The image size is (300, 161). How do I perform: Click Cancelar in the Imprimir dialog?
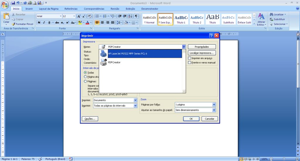210,119
